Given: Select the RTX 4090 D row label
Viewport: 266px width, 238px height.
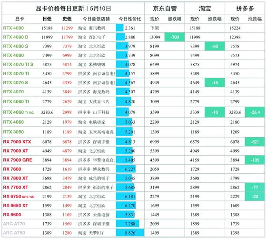Looking at the screenshot, I should pos(16,37).
